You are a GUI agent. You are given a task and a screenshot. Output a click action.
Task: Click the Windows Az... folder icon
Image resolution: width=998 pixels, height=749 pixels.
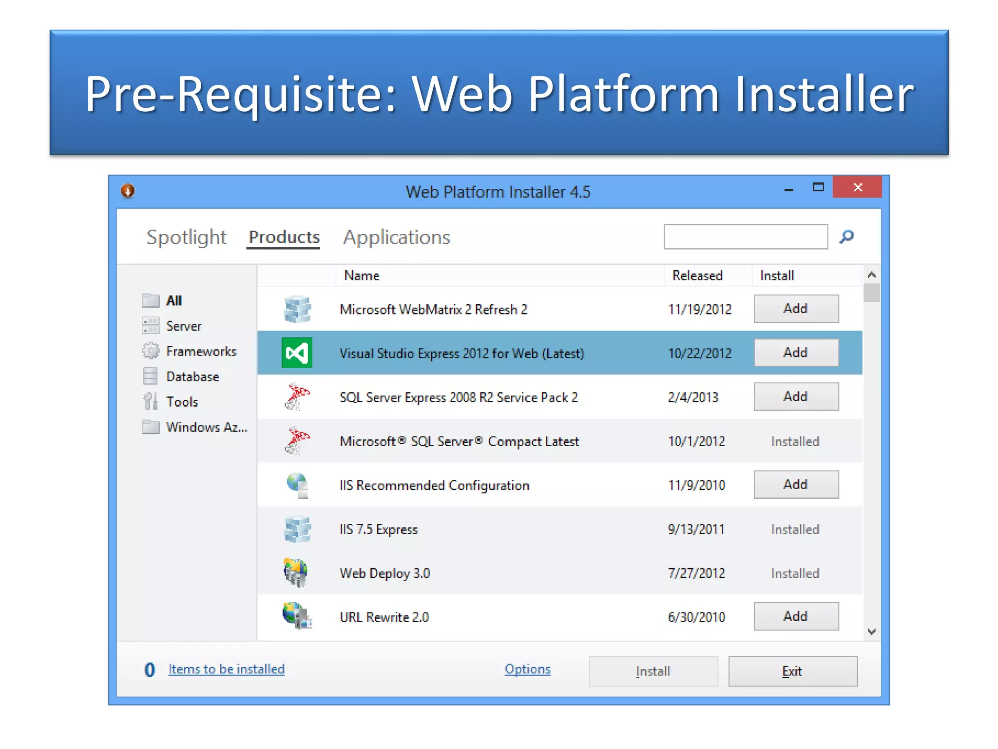coord(151,427)
